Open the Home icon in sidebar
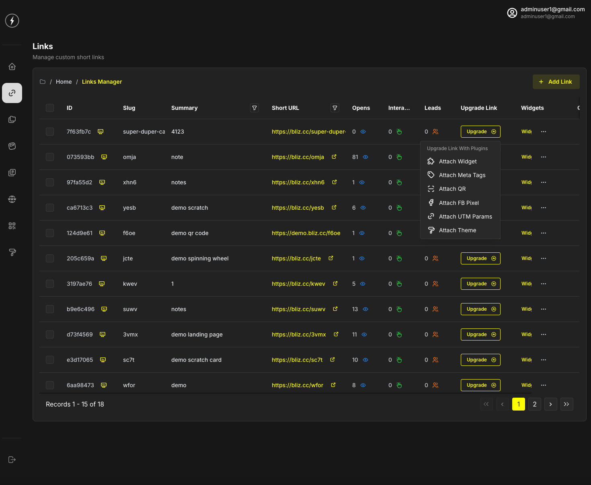Image resolution: width=591 pixels, height=485 pixels. pyautogui.click(x=12, y=66)
